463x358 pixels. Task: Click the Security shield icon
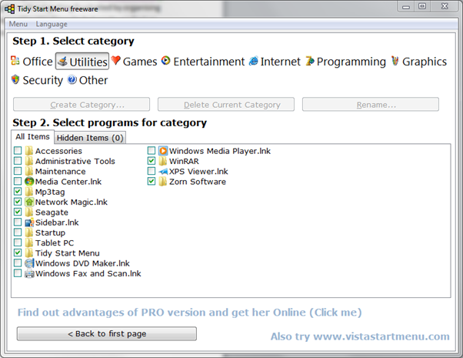15,79
